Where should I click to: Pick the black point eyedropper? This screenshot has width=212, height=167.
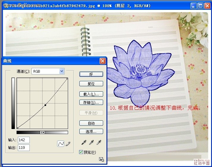pyautogui.click(x=84, y=142)
